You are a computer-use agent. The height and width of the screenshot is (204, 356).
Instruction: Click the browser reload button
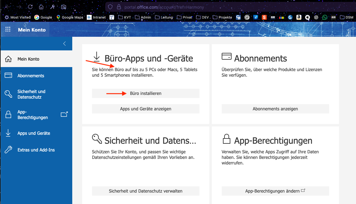(30, 7)
